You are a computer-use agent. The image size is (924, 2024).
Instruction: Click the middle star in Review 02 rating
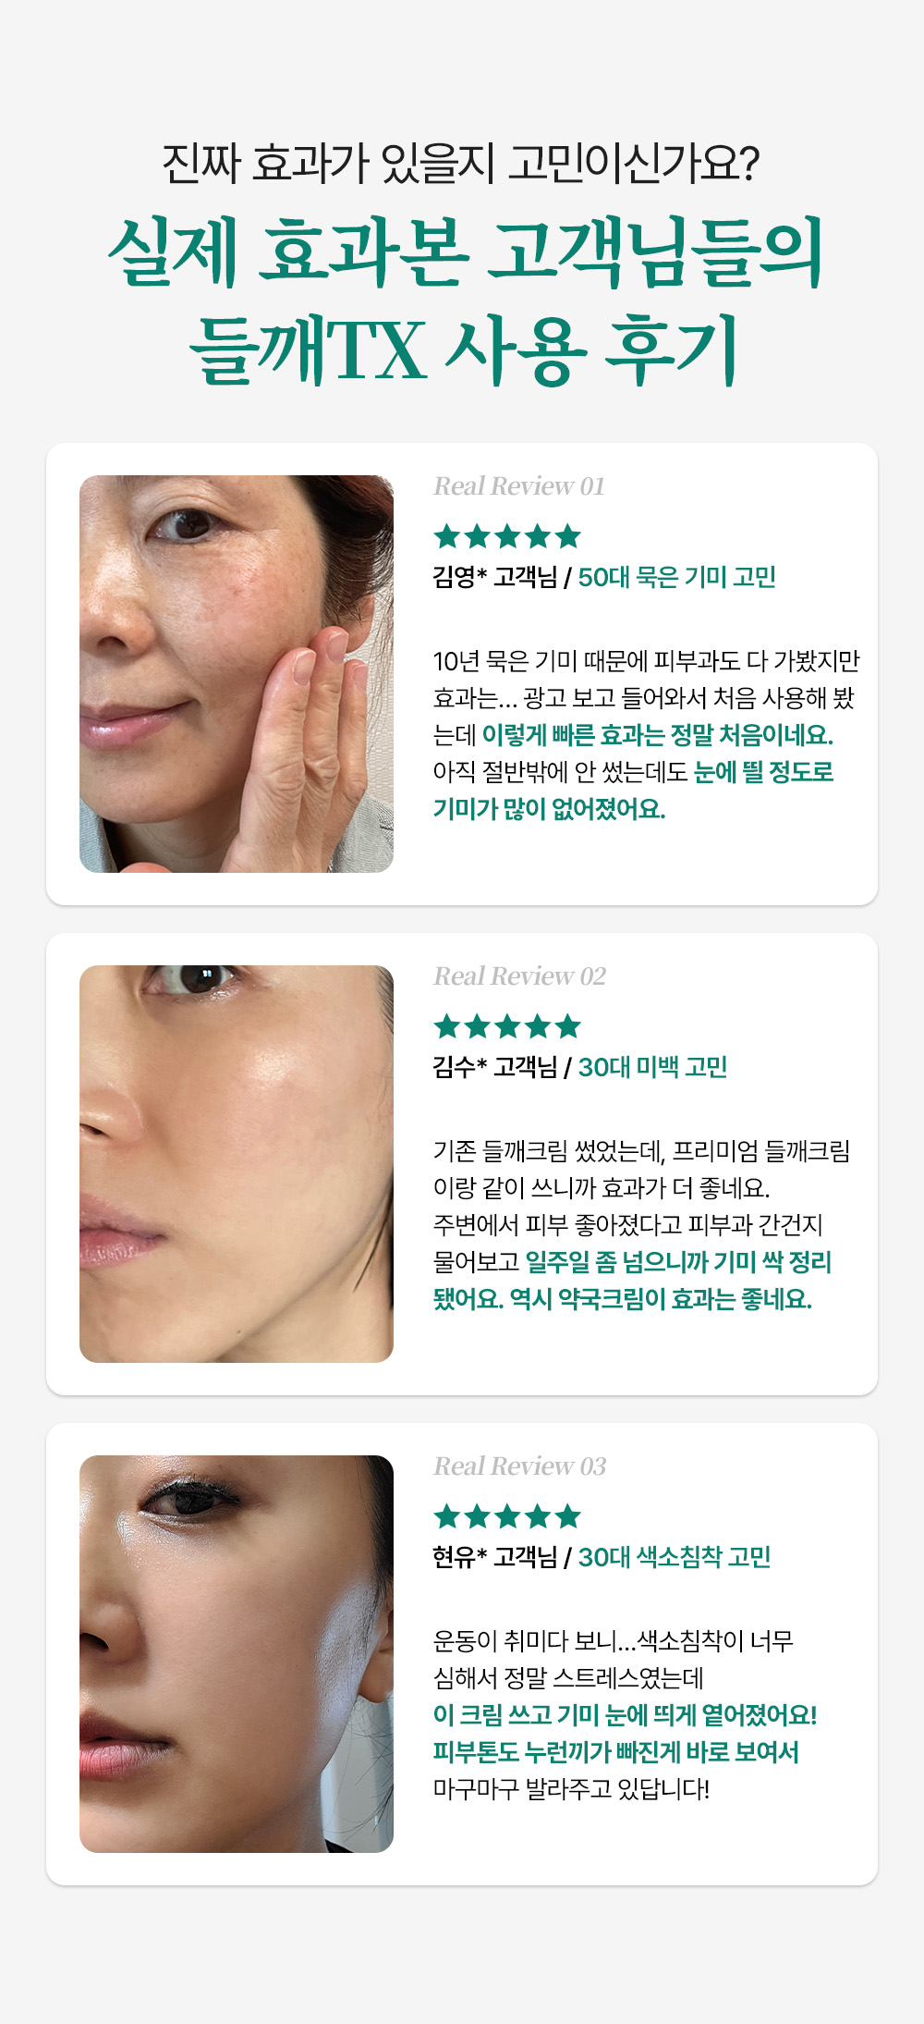coord(507,1026)
